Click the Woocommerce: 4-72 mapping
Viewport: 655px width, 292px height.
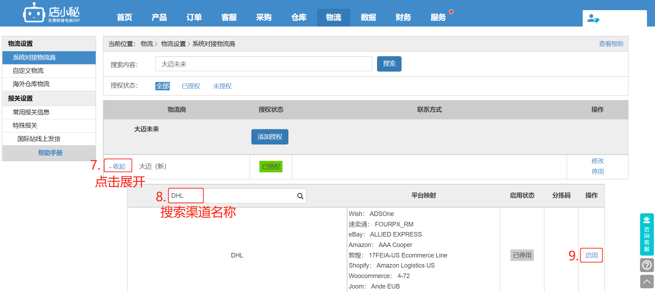pyautogui.click(x=379, y=276)
